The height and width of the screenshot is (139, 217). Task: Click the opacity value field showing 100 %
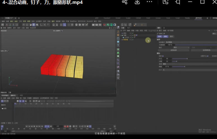[x=170, y=45]
